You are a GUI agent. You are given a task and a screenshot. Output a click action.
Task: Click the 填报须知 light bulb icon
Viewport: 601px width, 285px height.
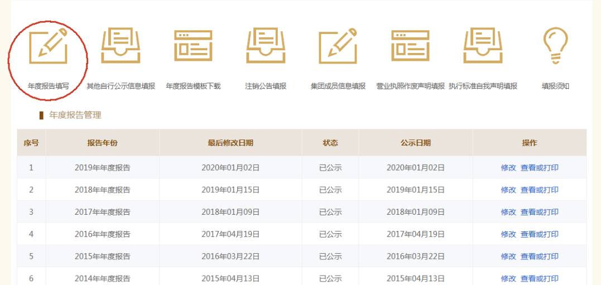click(x=555, y=46)
